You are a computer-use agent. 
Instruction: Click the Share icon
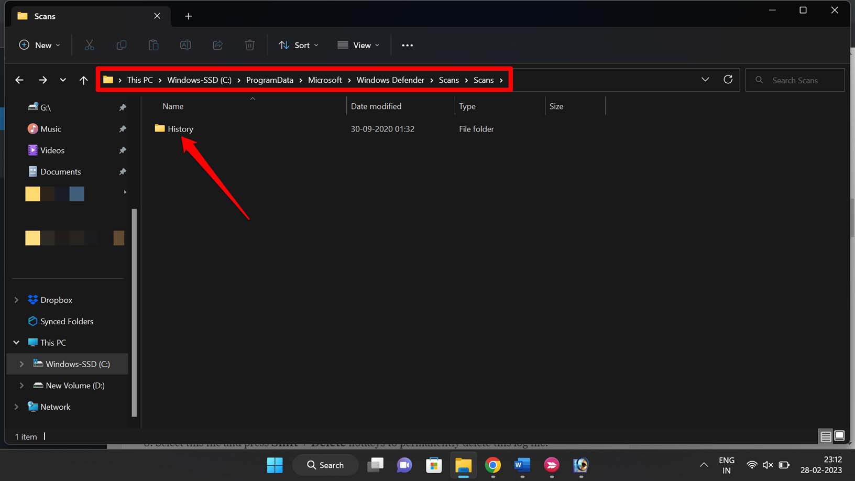click(217, 45)
